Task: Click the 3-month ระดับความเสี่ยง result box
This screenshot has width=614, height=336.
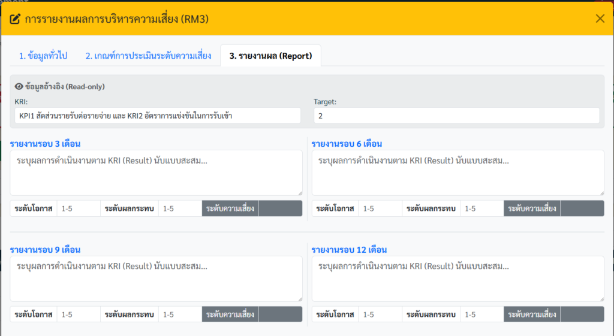Action: (280, 208)
